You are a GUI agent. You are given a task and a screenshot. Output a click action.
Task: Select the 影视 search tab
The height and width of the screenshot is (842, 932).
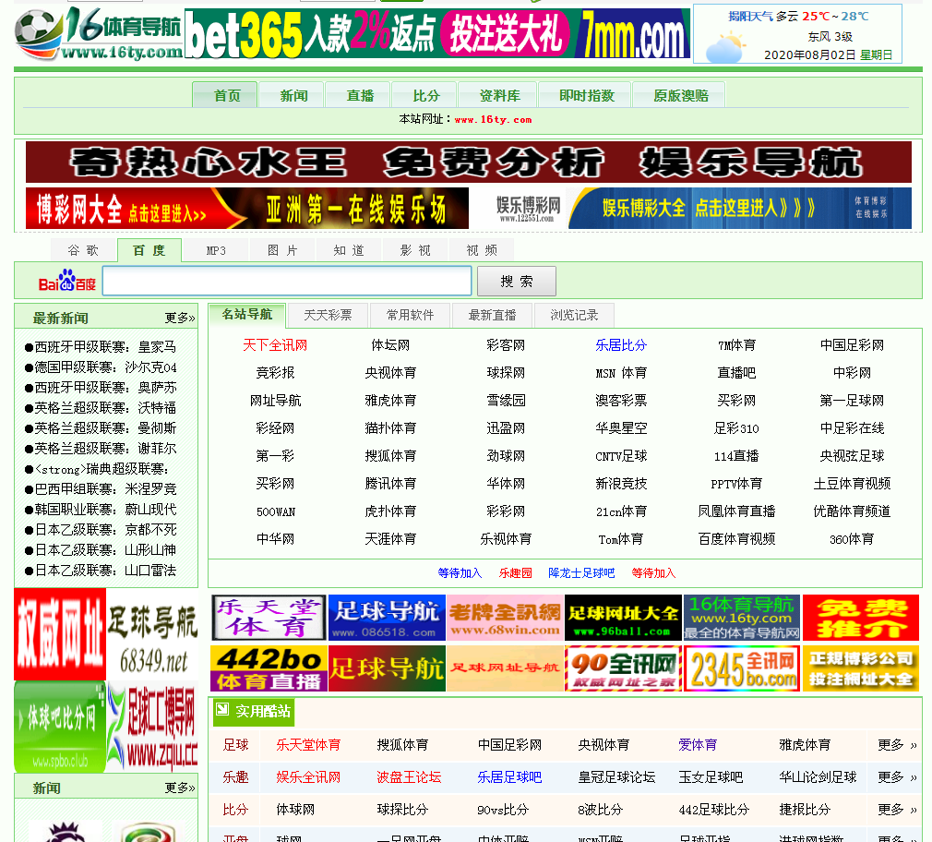coord(415,250)
